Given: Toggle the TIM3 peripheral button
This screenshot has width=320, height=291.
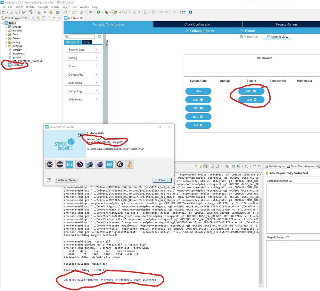Looking at the screenshot, I should pos(251,91).
